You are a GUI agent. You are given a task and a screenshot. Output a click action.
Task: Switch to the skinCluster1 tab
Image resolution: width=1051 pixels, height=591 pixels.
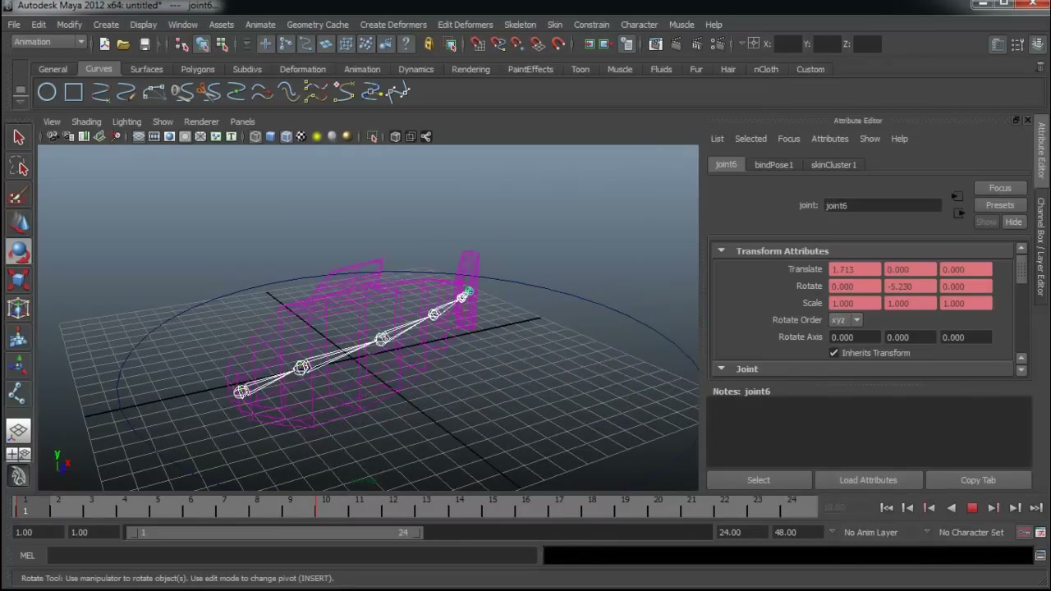point(833,165)
